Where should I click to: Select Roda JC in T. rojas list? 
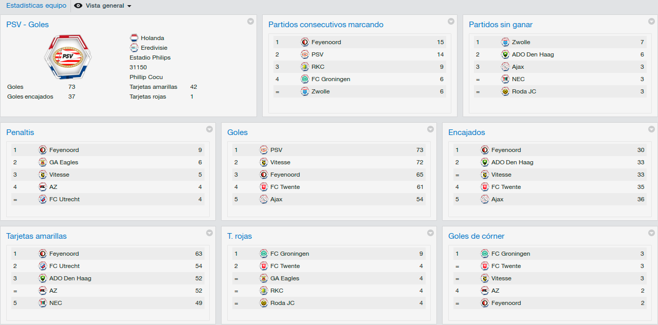pyautogui.click(x=329, y=303)
